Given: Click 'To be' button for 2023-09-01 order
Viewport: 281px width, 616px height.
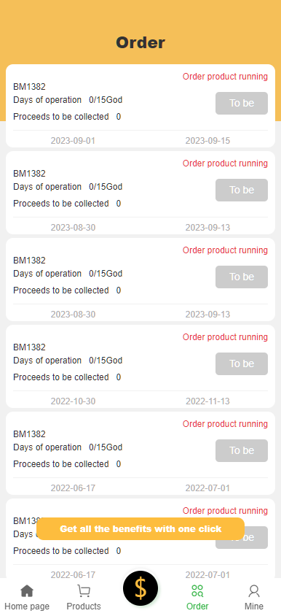Looking at the screenshot, I should 242,103.
